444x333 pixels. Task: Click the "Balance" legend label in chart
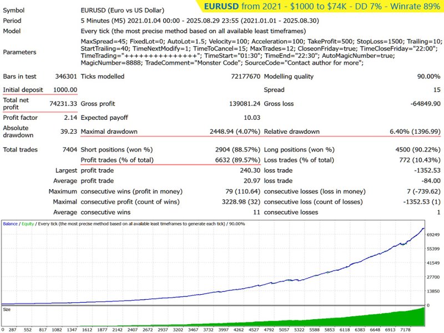pyautogui.click(x=10, y=224)
